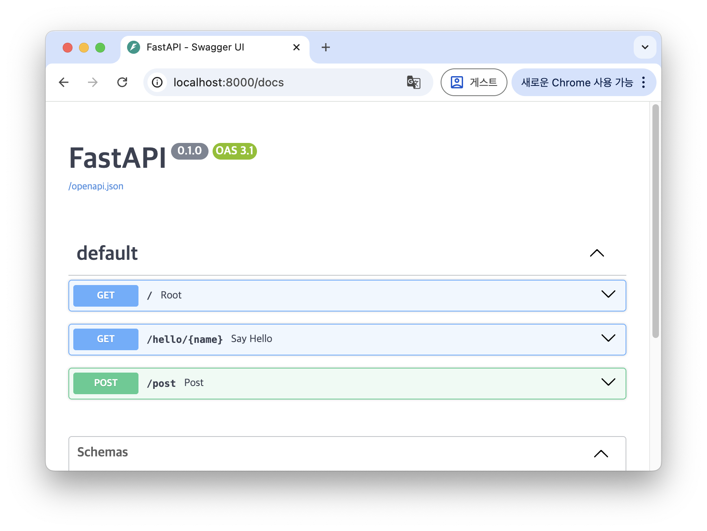707x531 pixels.
Task: Expand the GET / Root endpoint arrow
Action: (608, 294)
